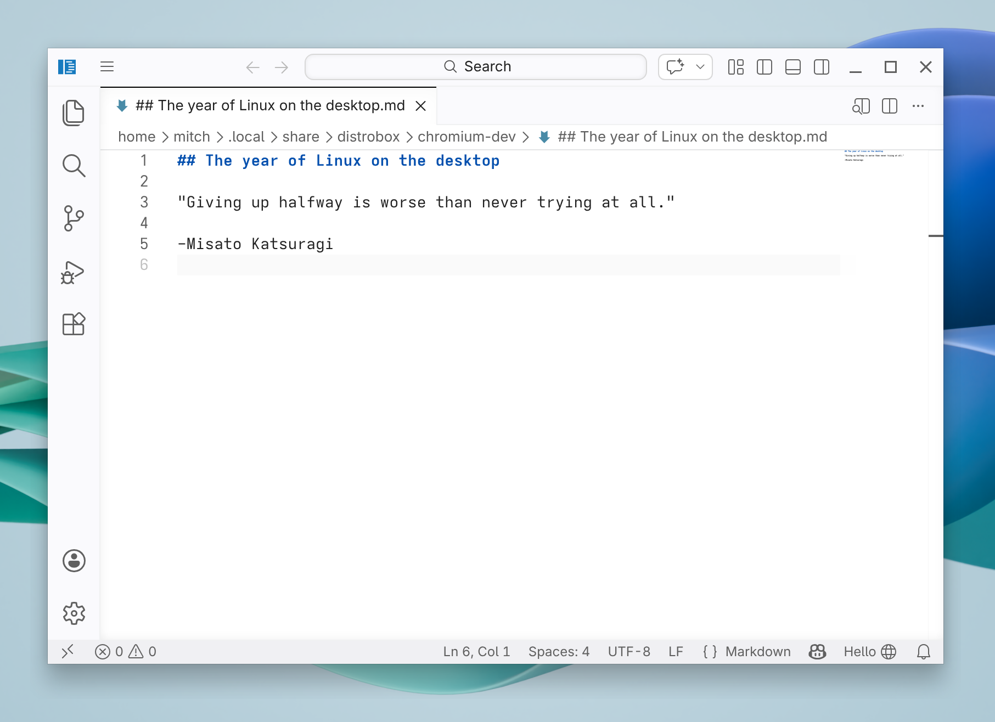Open the Search panel in the sidebar

[74, 166]
